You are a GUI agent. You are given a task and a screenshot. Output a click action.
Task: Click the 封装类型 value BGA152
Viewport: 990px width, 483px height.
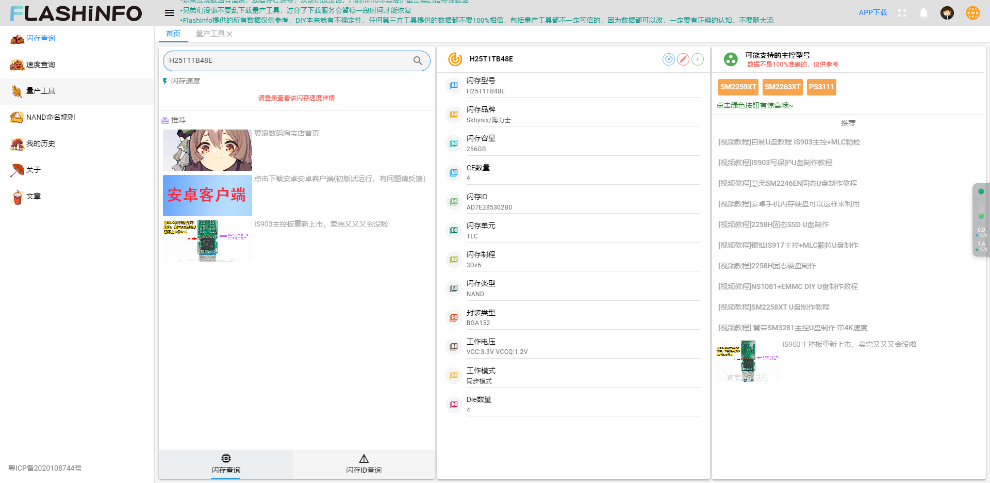478,323
